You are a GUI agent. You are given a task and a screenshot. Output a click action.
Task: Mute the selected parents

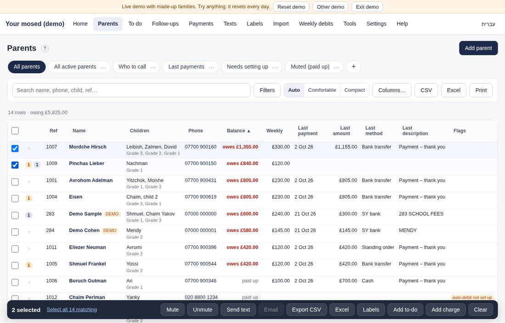point(172,310)
